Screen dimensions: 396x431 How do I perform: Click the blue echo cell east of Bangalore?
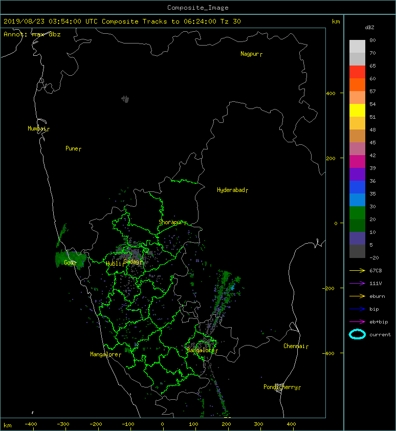(x=233, y=288)
